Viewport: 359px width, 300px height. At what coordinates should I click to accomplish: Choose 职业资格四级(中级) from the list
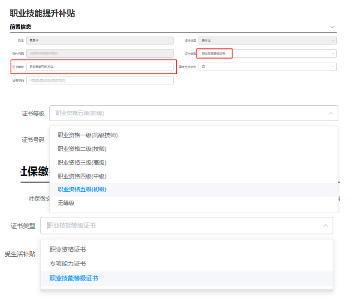[x=82, y=176]
